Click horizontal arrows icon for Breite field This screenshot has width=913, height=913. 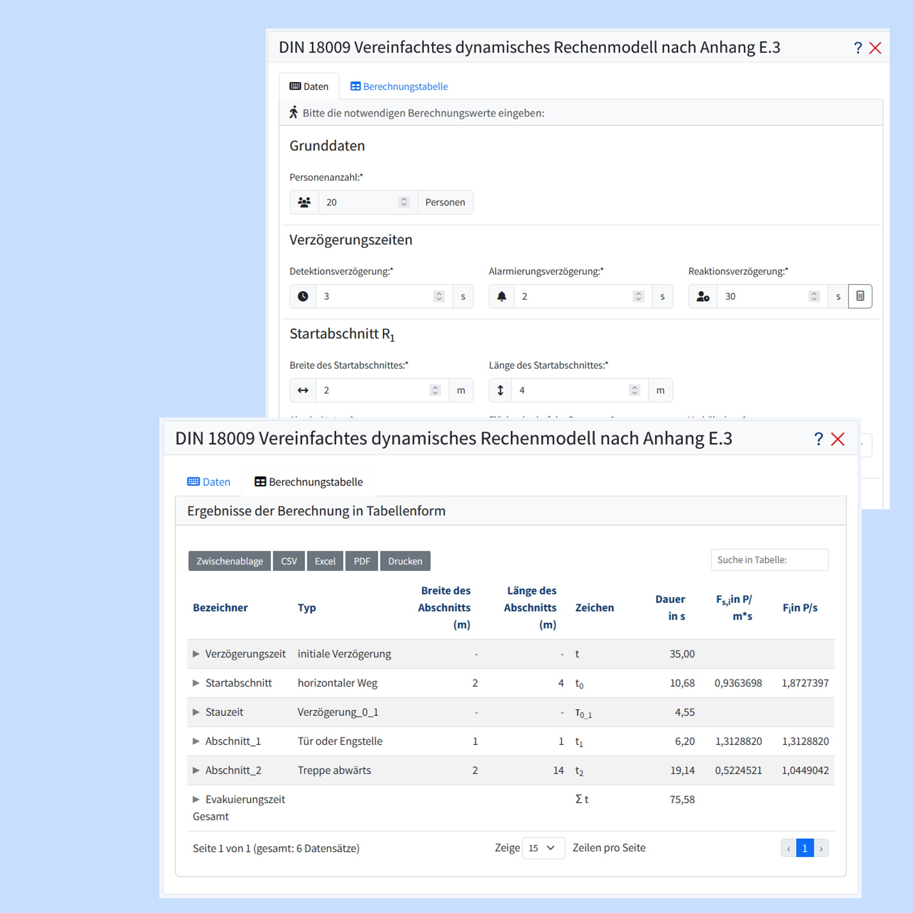point(303,390)
